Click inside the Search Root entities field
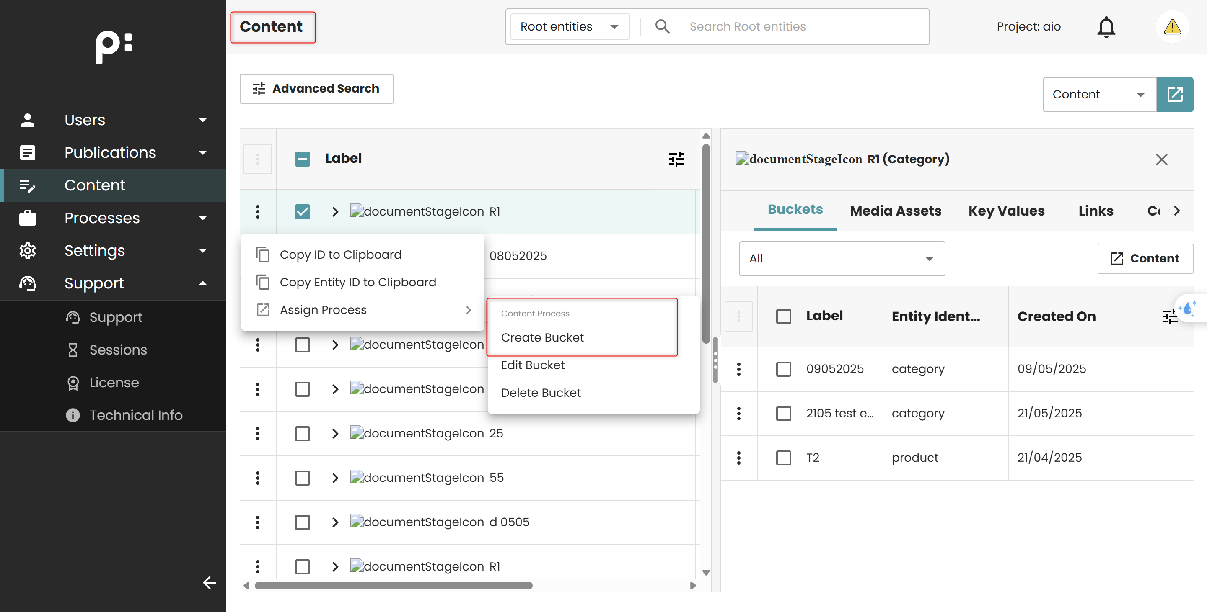The height and width of the screenshot is (612, 1207). click(797, 27)
